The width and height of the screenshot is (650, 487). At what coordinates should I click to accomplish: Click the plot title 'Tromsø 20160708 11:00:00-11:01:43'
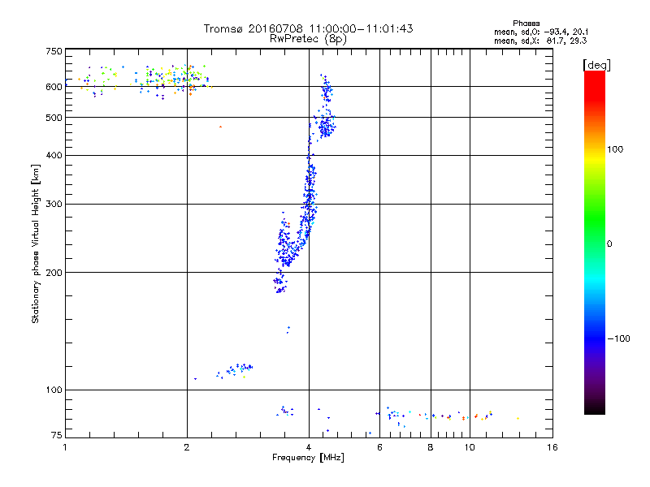coord(308,28)
